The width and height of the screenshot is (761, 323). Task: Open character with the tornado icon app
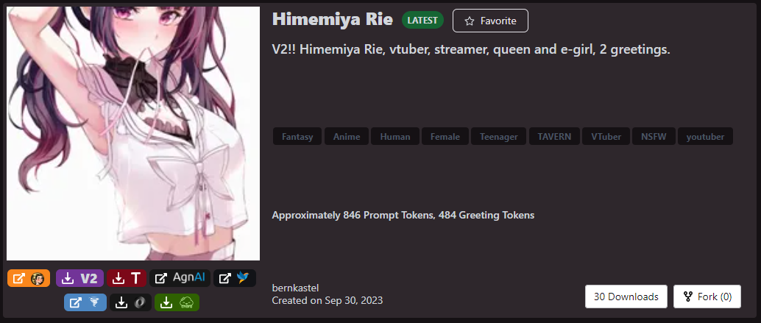click(85, 302)
